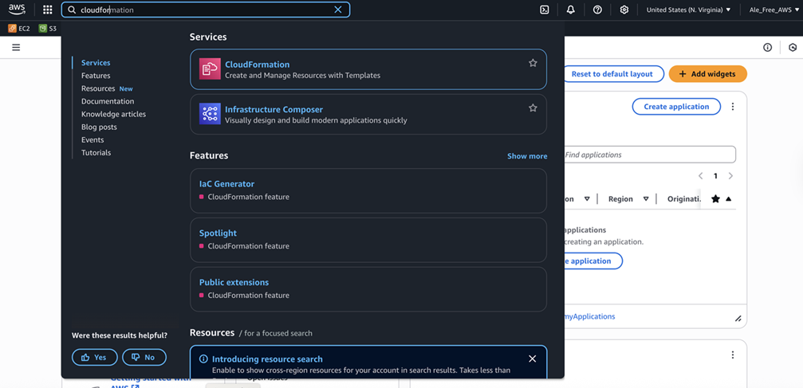803x388 pixels.
Task: Click thumbs-down No feedback button
Action: [x=144, y=357]
